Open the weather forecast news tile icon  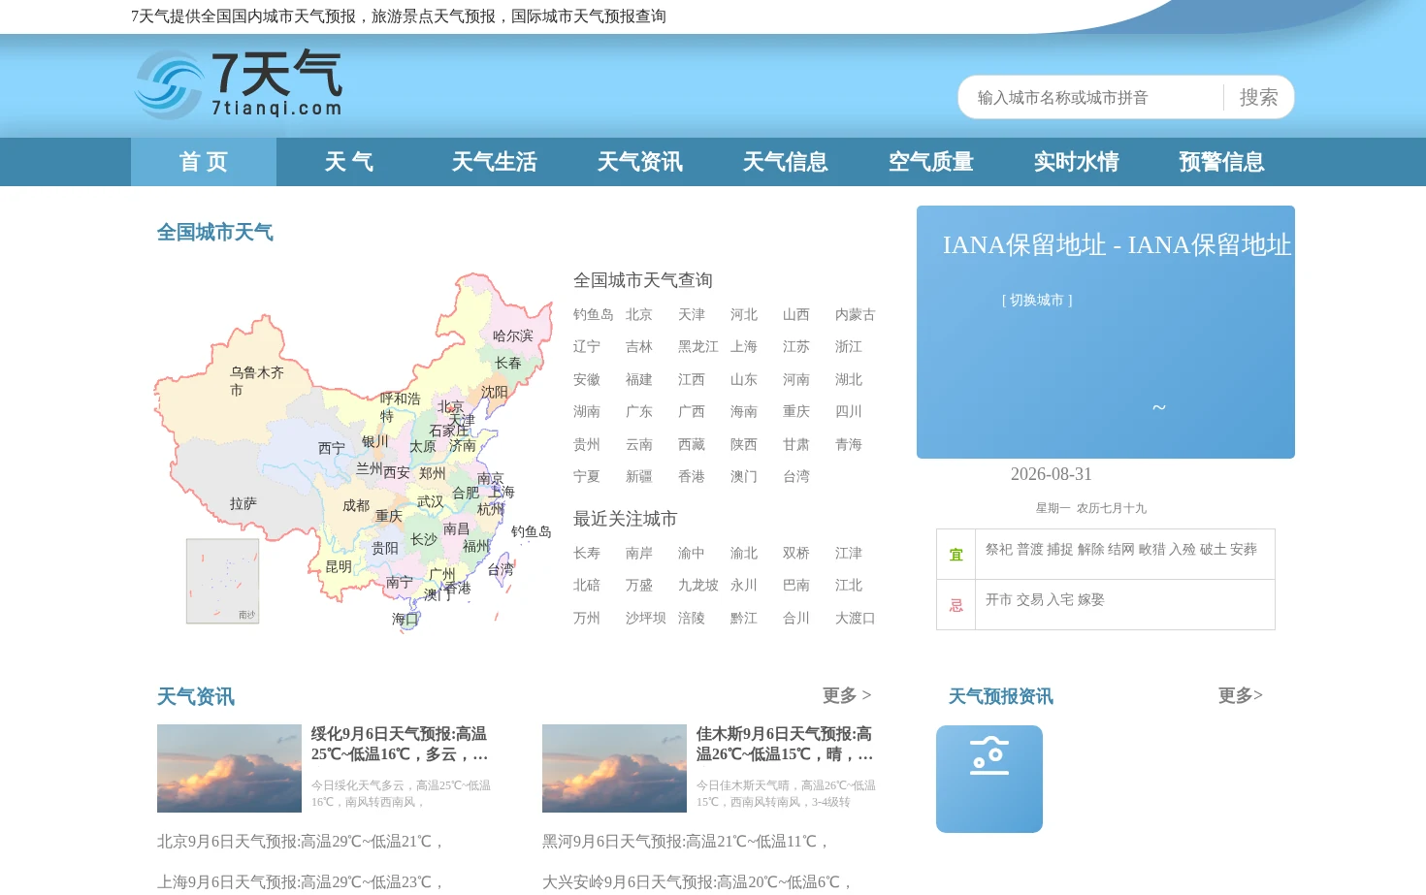point(989,779)
